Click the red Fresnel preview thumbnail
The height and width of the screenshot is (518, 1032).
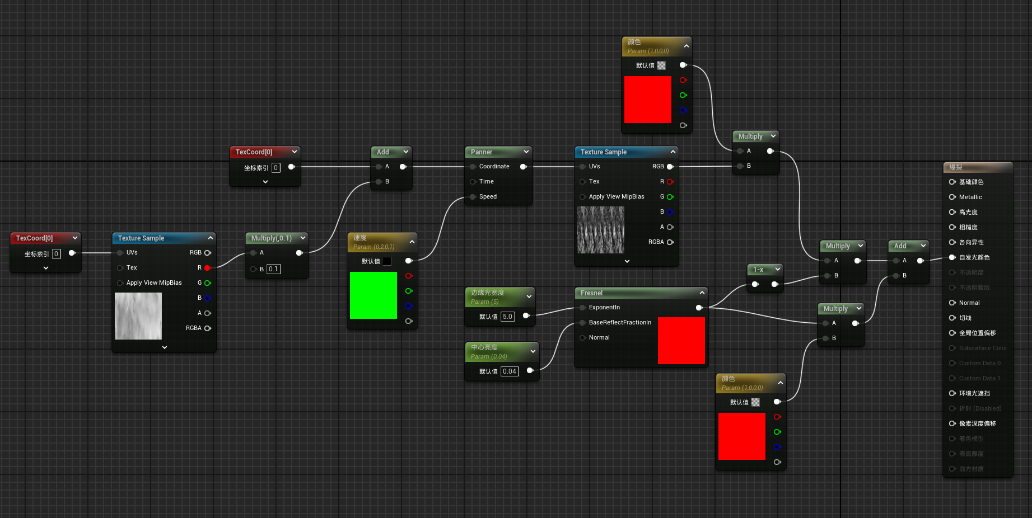point(681,341)
